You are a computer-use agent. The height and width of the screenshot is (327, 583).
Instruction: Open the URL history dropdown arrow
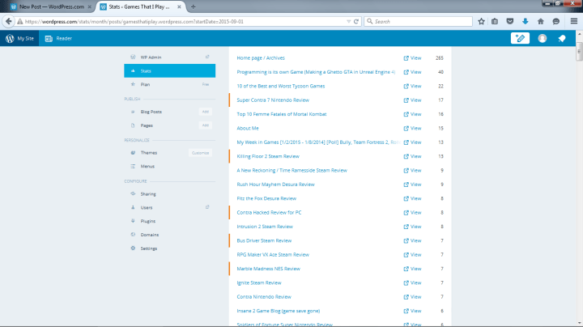348,22
